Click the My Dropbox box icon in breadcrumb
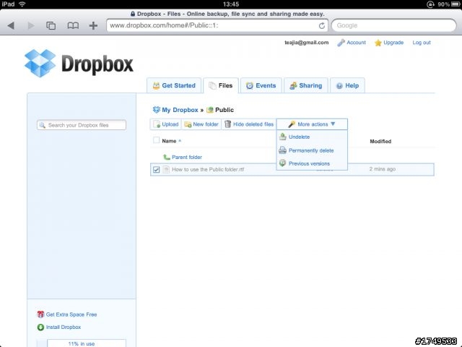462x347 pixels. 156,110
